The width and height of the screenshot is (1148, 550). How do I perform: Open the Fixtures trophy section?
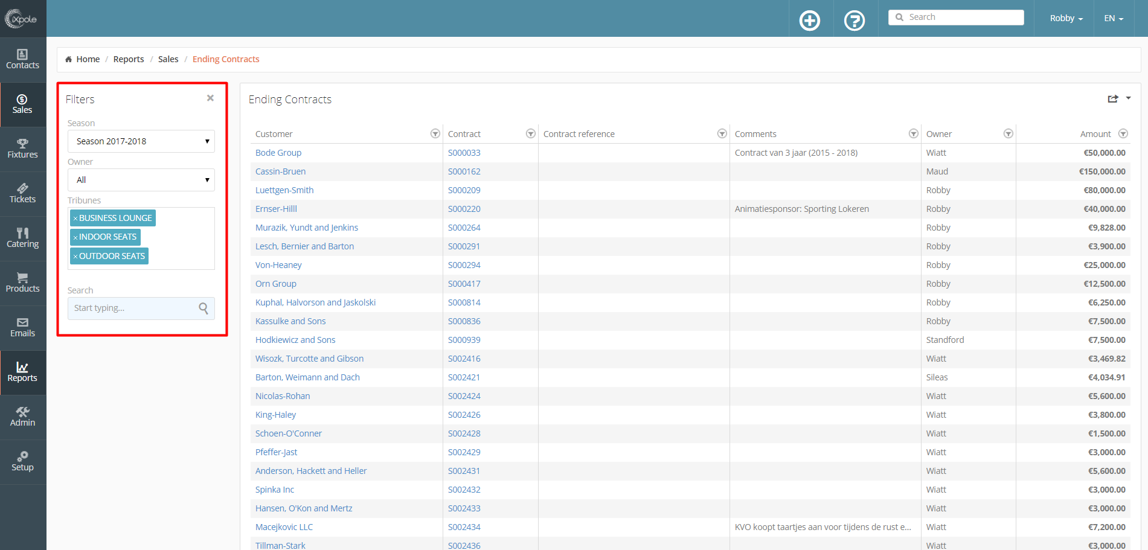pyautogui.click(x=22, y=149)
